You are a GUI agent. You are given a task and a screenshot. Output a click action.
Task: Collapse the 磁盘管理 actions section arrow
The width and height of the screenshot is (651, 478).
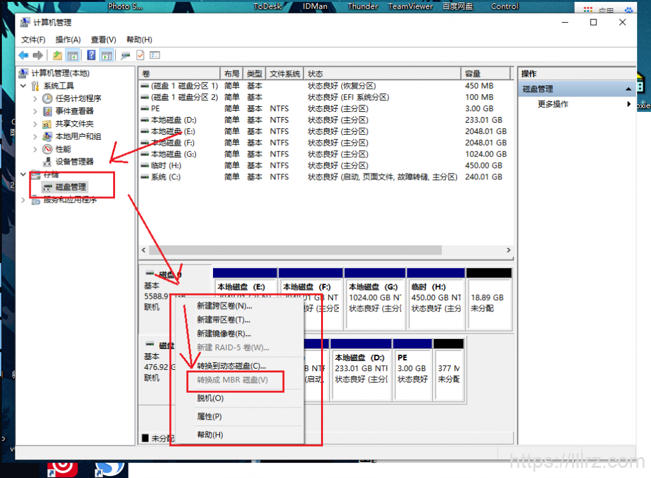point(628,89)
